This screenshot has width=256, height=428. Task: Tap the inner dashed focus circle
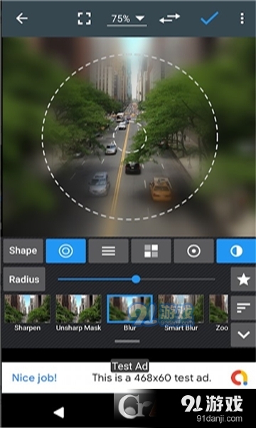click(129, 137)
